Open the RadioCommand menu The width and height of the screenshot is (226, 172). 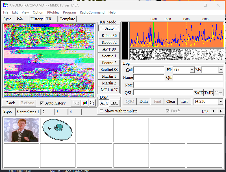click(x=92, y=12)
